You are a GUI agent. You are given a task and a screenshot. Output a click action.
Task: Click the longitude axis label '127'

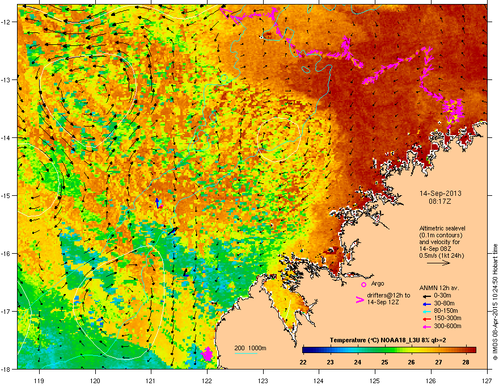[x=487, y=380]
